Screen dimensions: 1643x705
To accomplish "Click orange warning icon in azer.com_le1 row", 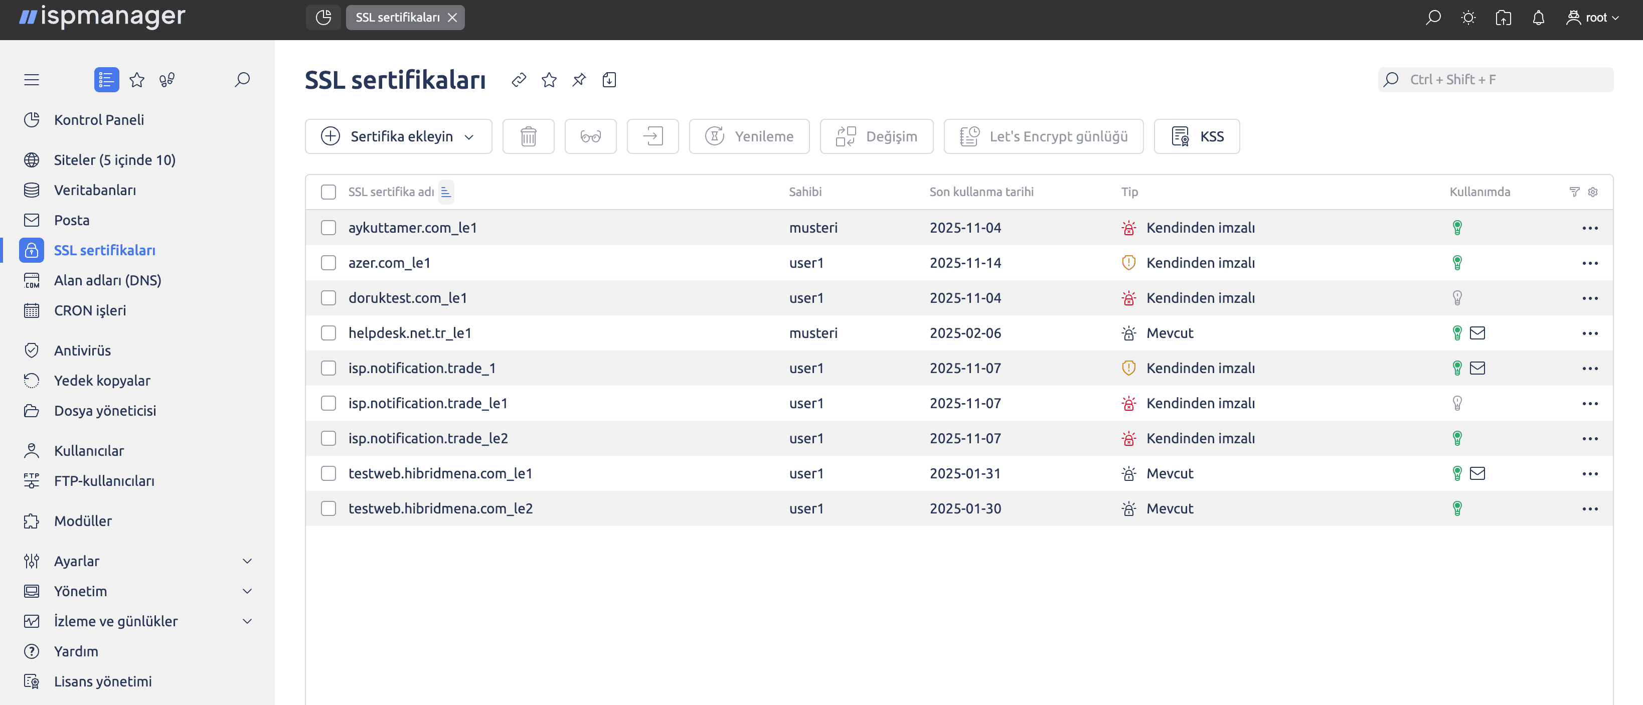I will [1128, 263].
